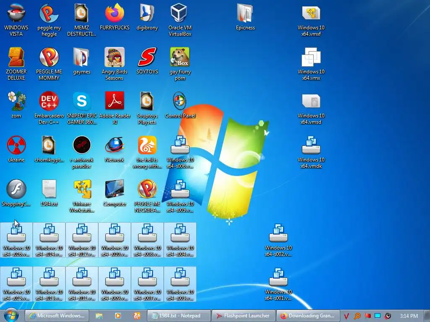The image size is (430, 322).
Task: Open the Windows Start menu orb
Action: pyautogui.click(x=11, y=315)
